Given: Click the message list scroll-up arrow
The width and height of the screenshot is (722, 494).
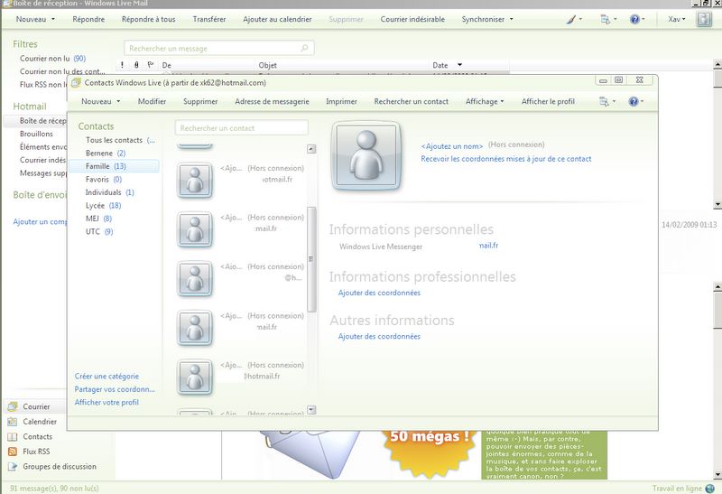Looking at the screenshot, I should pos(717,65).
